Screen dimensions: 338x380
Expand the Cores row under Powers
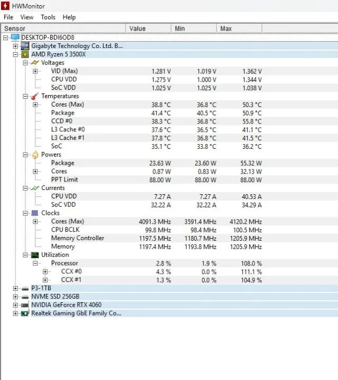(x=35, y=172)
